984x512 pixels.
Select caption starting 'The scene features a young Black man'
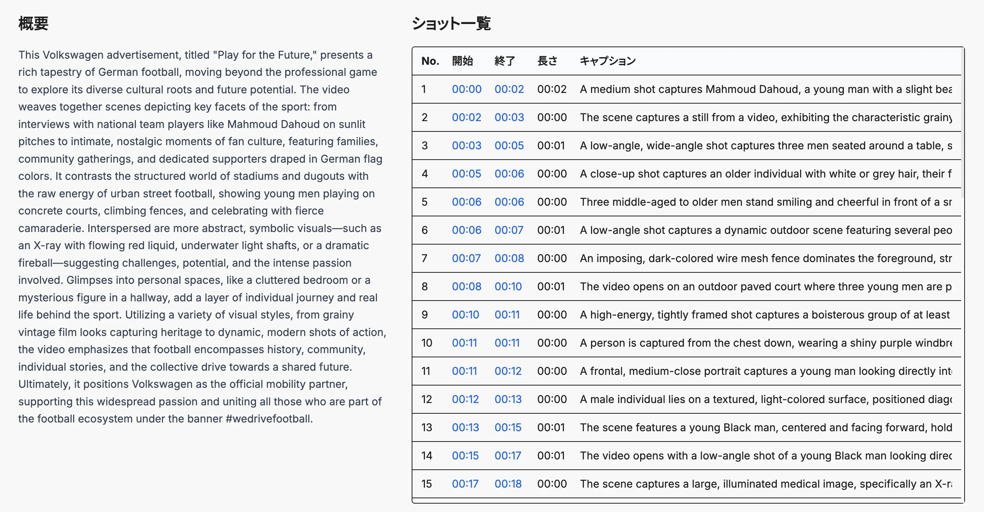point(766,427)
